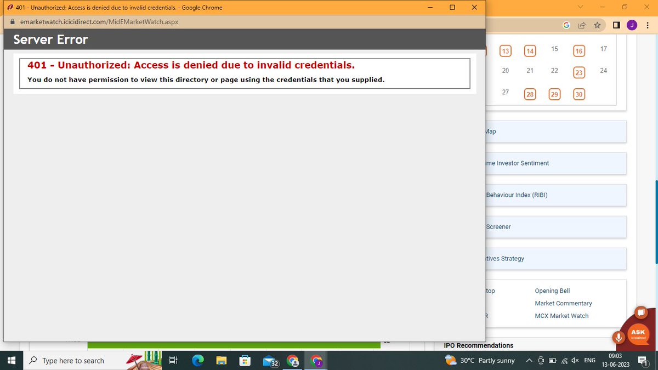Select date 16 in the calendar
The image size is (658, 370).
[x=579, y=51]
